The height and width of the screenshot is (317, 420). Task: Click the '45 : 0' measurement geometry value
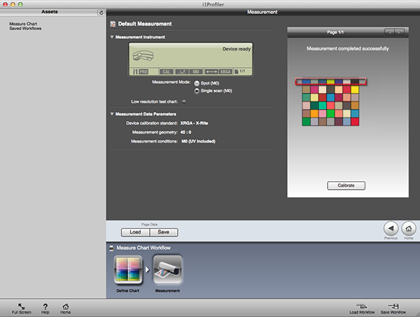185,132
